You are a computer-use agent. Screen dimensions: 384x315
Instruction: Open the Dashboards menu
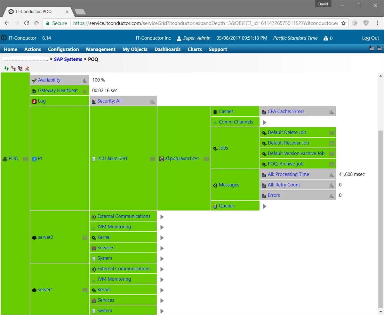[167, 49]
